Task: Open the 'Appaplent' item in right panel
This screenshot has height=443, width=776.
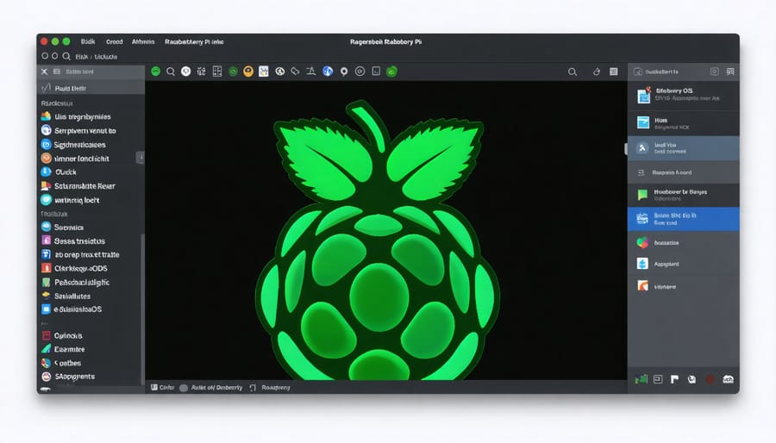Action: point(684,264)
